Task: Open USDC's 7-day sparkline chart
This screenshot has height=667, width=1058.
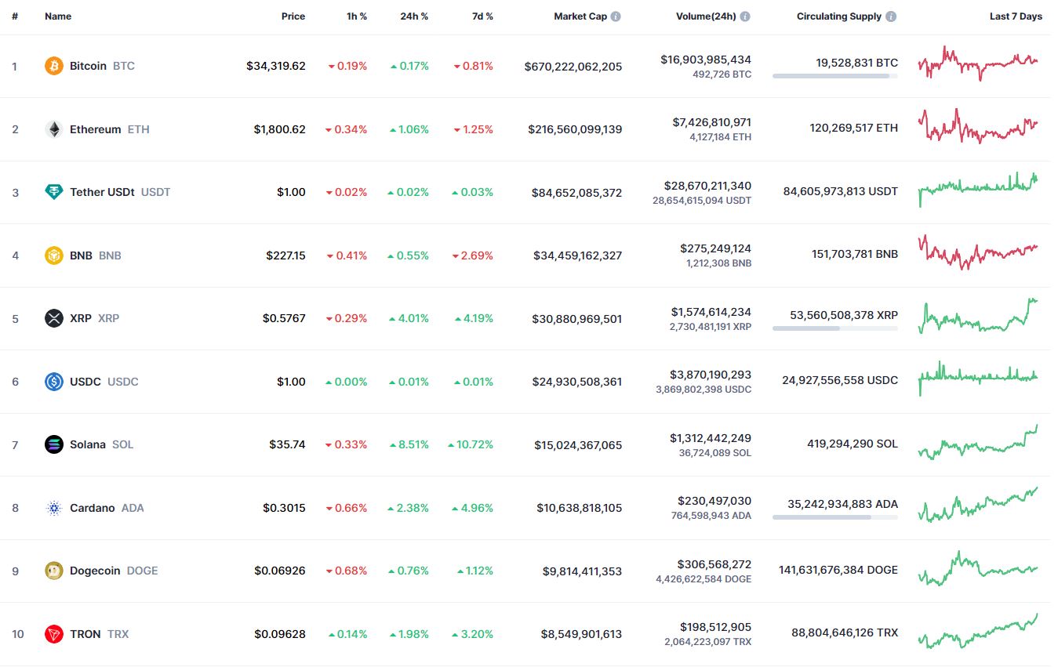Action: pyautogui.click(x=978, y=379)
